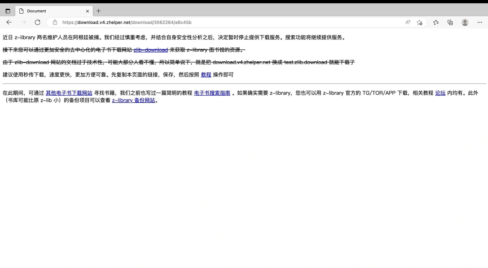Open the z-library 备份网站 link
Viewport: 488px width, 268px height.
(x=133, y=100)
